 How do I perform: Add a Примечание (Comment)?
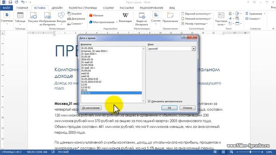click(x=170, y=18)
